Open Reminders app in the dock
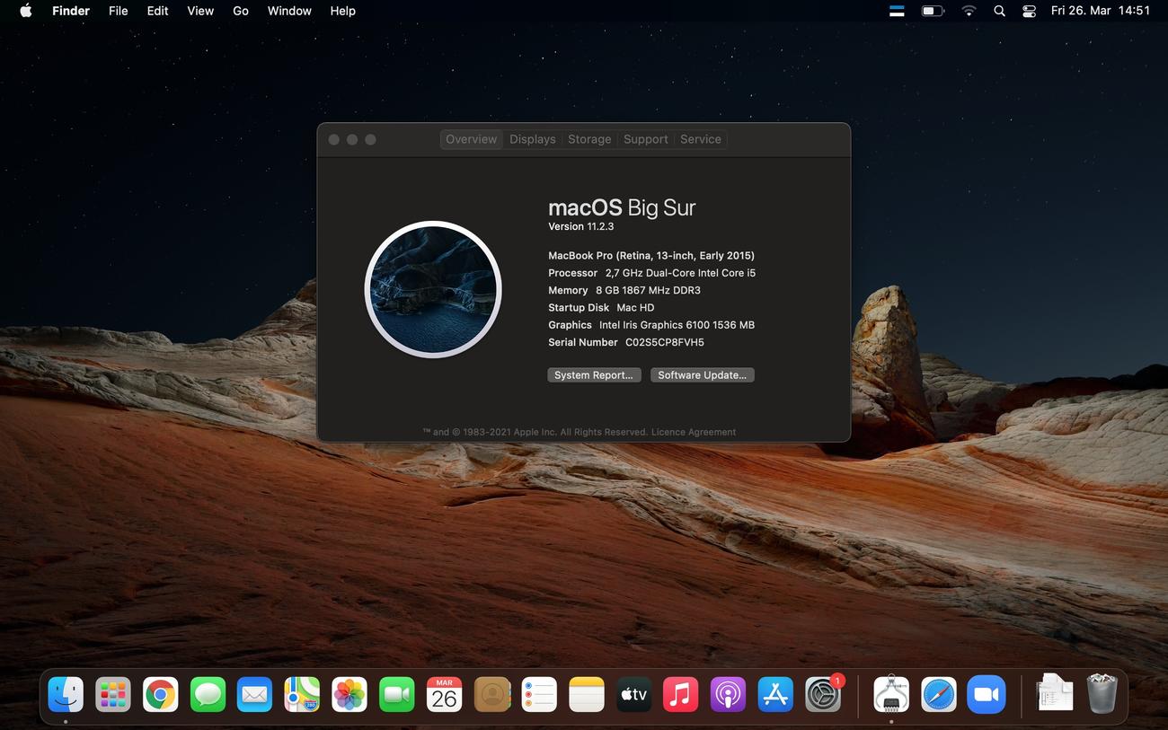 [539, 694]
